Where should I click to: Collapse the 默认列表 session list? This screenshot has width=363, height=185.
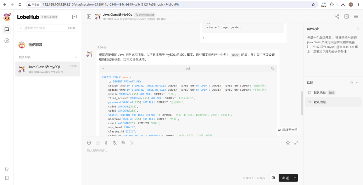click(x=76, y=57)
